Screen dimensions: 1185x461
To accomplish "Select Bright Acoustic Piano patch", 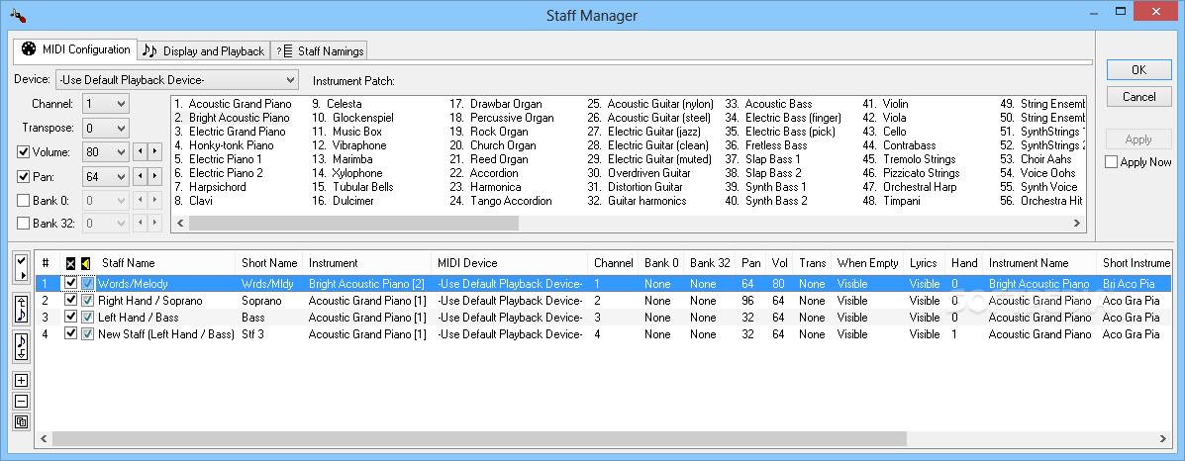I will coord(232,118).
